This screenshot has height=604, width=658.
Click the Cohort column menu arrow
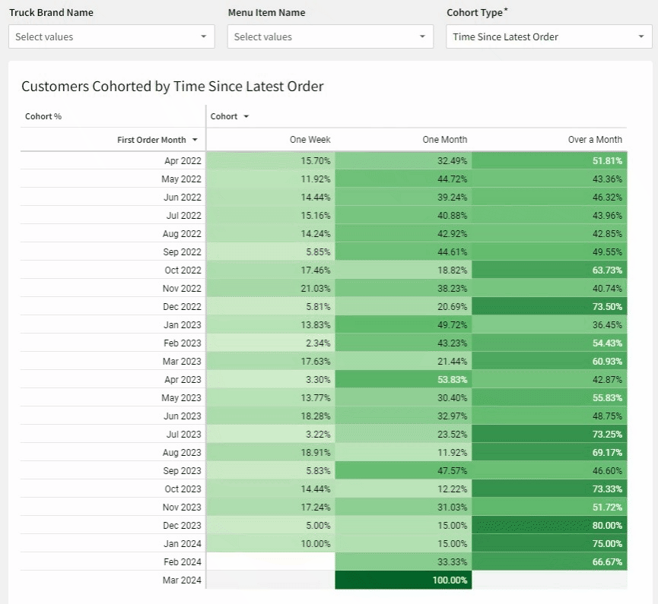(x=246, y=117)
